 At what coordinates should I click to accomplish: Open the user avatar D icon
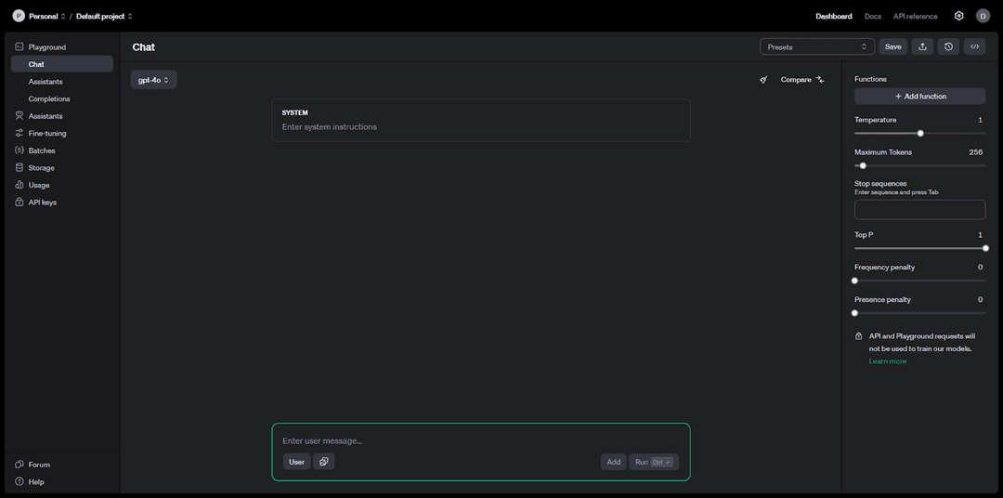(983, 16)
